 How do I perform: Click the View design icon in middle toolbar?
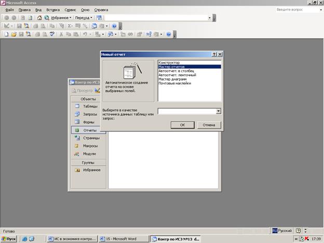[x=6, y=26]
